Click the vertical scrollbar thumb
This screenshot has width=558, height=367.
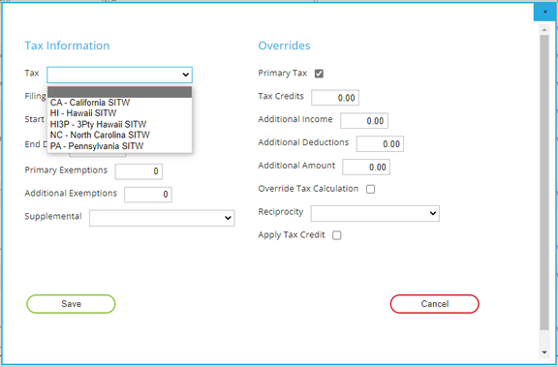(544, 183)
